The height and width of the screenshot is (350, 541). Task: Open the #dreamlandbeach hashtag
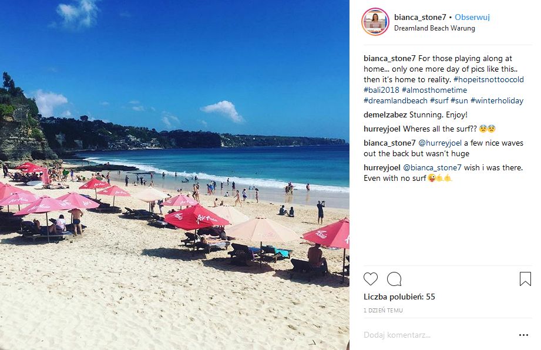pyautogui.click(x=395, y=100)
